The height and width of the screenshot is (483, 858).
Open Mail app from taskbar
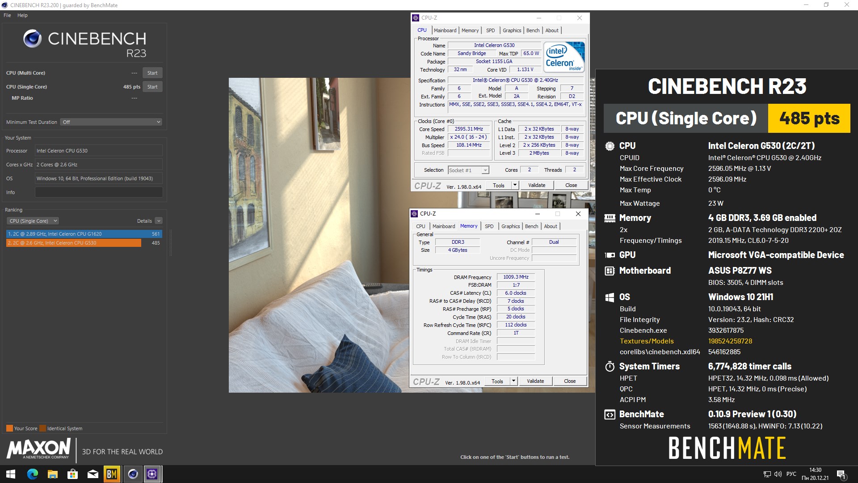pyautogui.click(x=93, y=474)
